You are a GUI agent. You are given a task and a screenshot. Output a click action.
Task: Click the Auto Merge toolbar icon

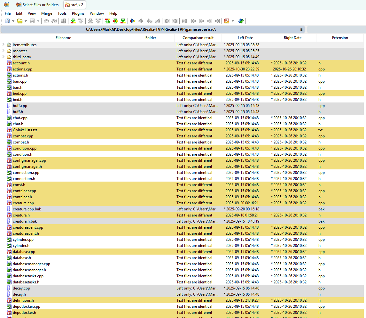point(184,21)
